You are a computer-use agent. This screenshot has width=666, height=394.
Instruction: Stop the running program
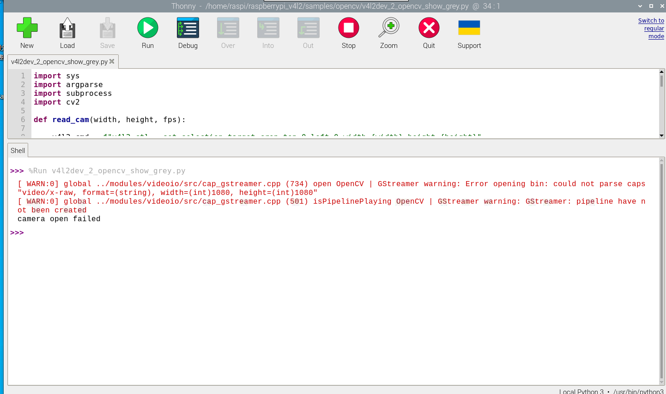348,28
